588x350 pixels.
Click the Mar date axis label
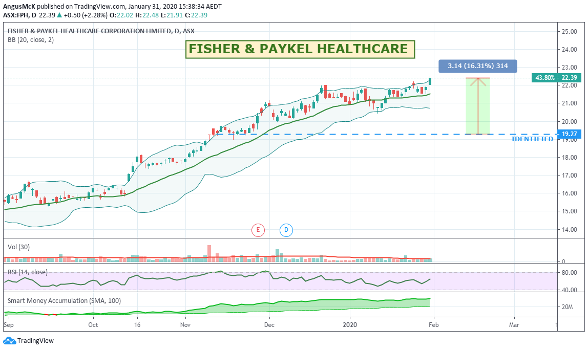514,324
